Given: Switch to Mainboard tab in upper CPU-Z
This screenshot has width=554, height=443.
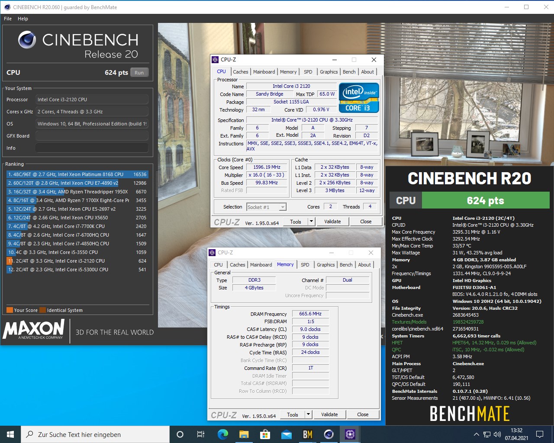Looking at the screenshot, I should (x=264, y=72).
